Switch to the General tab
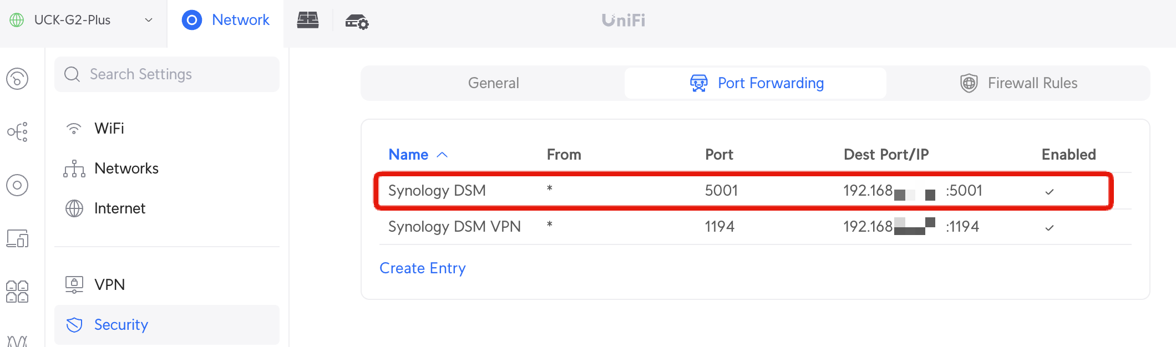1176x347 pixels. point(493,83)
